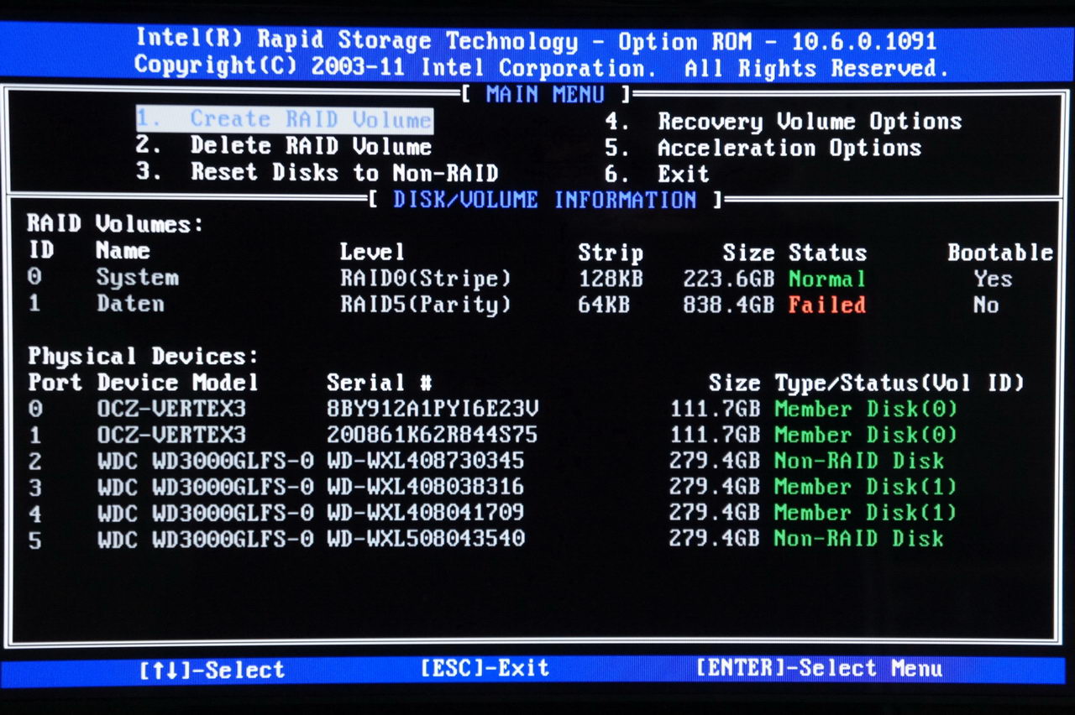The width and height of the screenshot is (1075, 715).
Task: Click OCZ-VERTEX3 model on port 1
Action: (171, 435)
